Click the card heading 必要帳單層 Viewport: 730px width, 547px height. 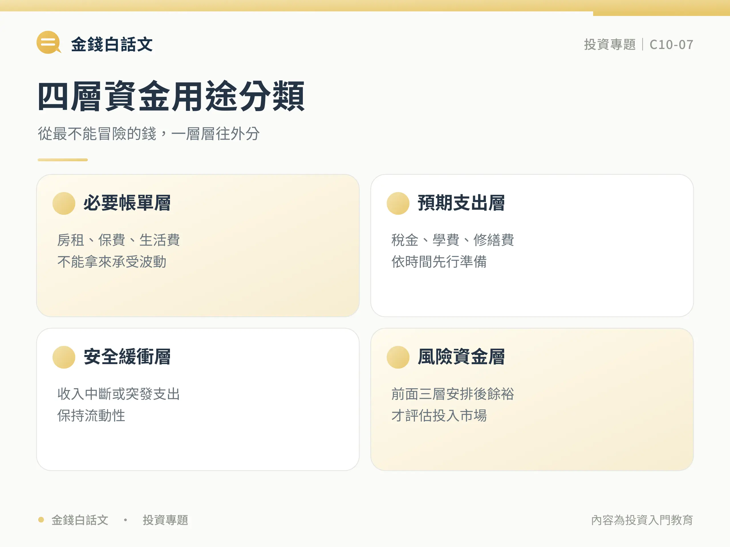127,203
